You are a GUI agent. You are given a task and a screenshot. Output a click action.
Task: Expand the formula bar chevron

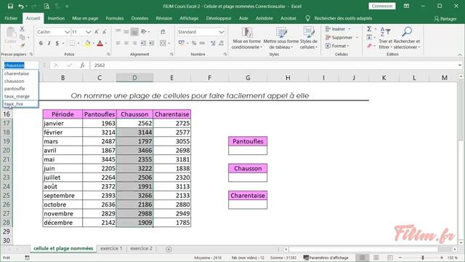[459, 65]
